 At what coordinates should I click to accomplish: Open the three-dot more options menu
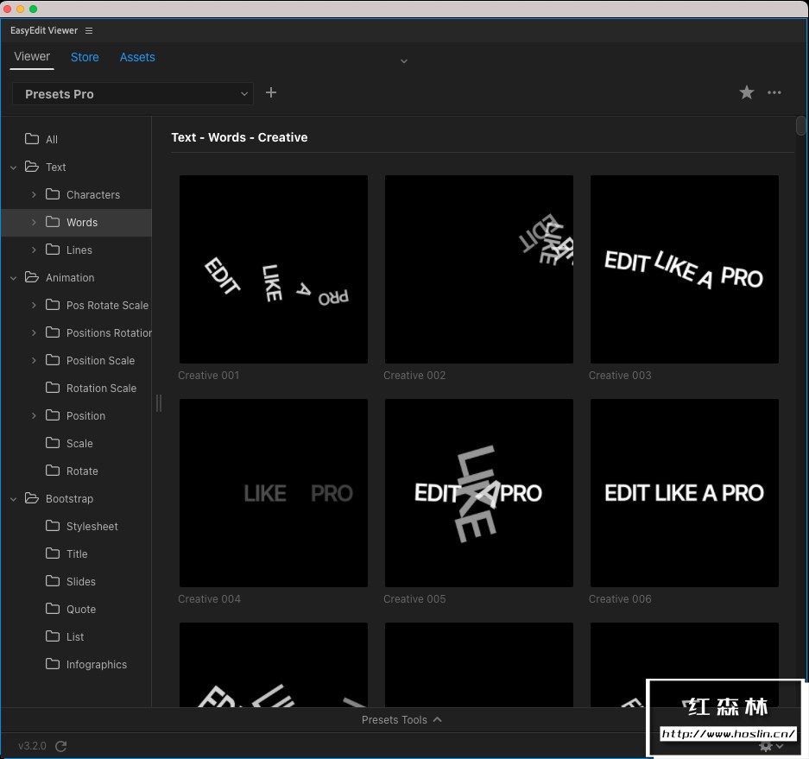774,93
